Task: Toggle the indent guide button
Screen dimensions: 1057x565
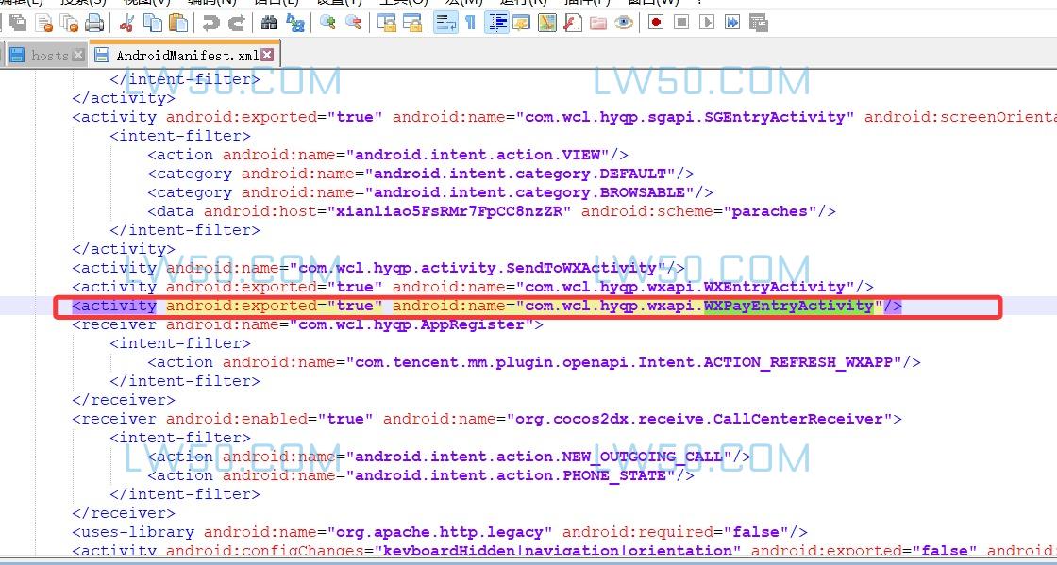Action: click(496, 23)
